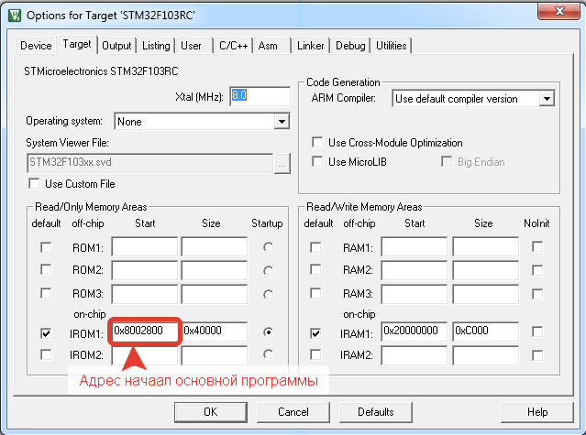Click the ROM2 Start field
Screen dimensions: 586x435
[x=145, y=270]
